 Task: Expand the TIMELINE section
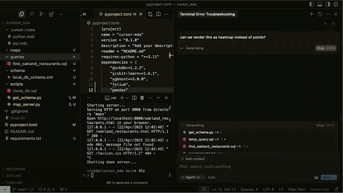click(x=14, y=183)
